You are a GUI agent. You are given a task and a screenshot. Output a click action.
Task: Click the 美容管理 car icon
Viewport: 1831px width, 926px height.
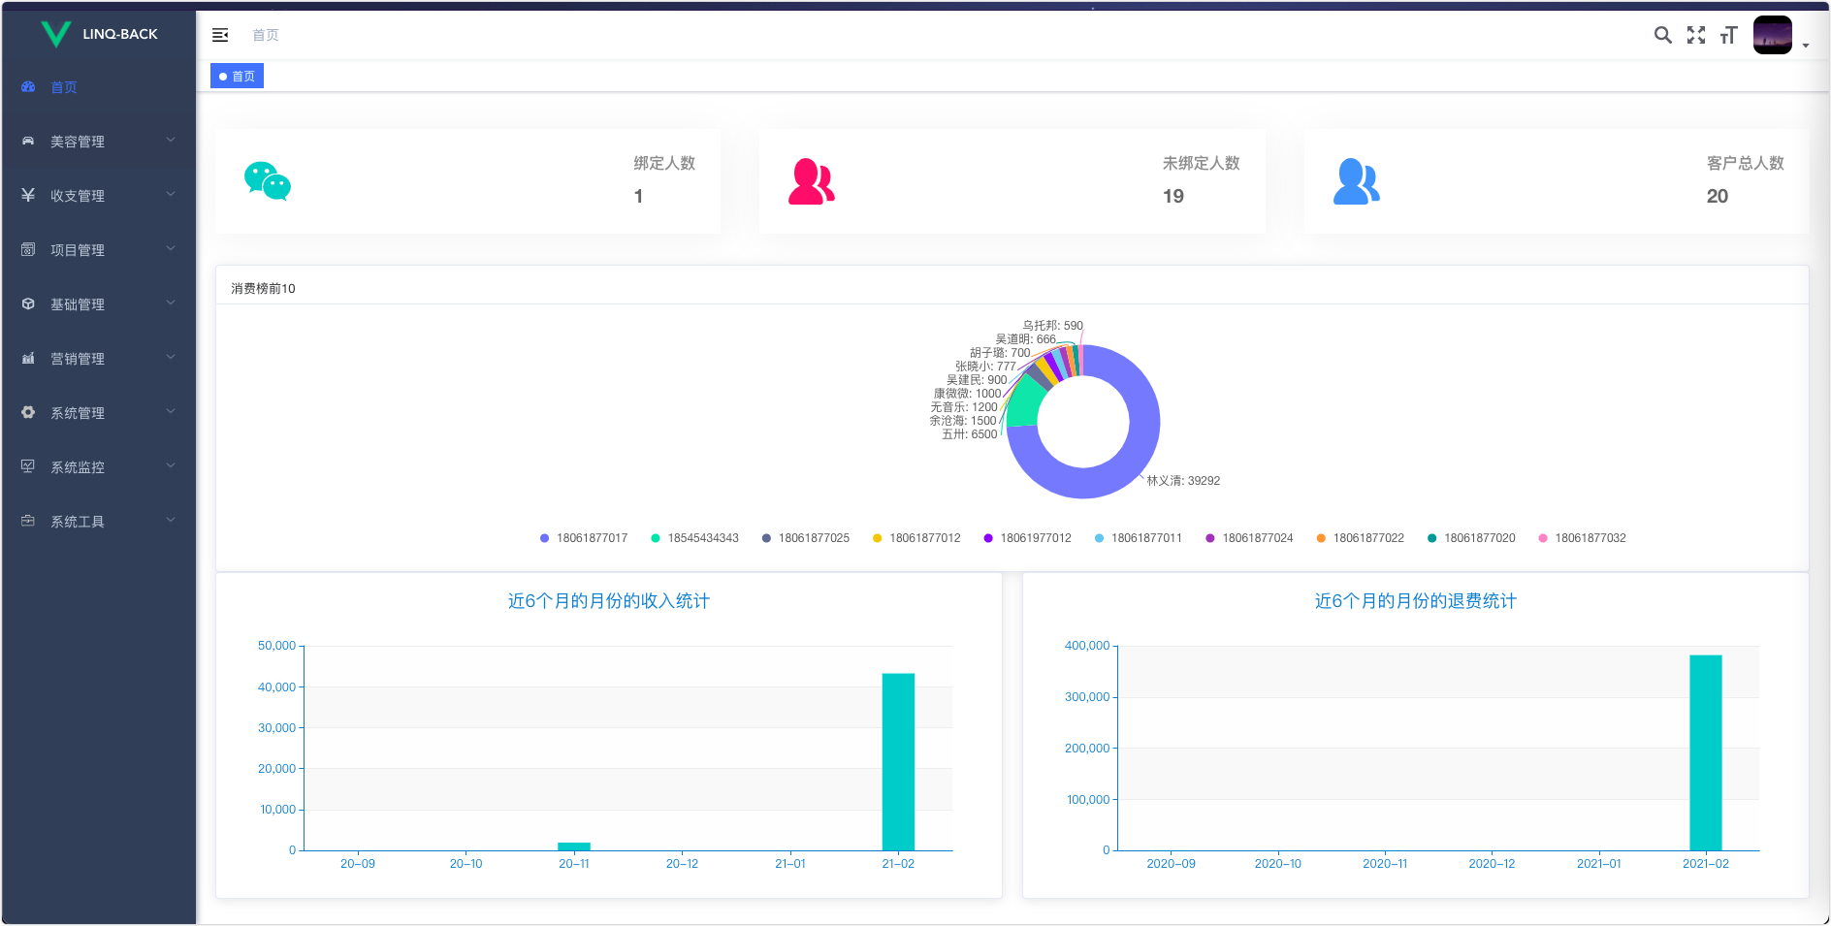coord(28,142)
